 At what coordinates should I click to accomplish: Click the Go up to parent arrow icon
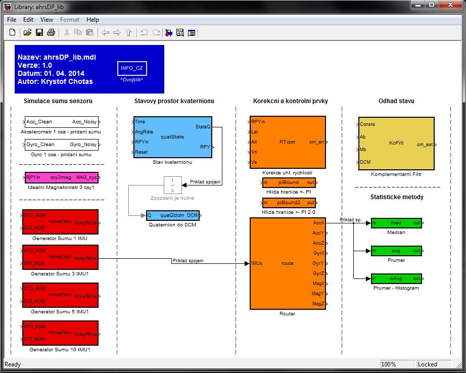(128, 32)
